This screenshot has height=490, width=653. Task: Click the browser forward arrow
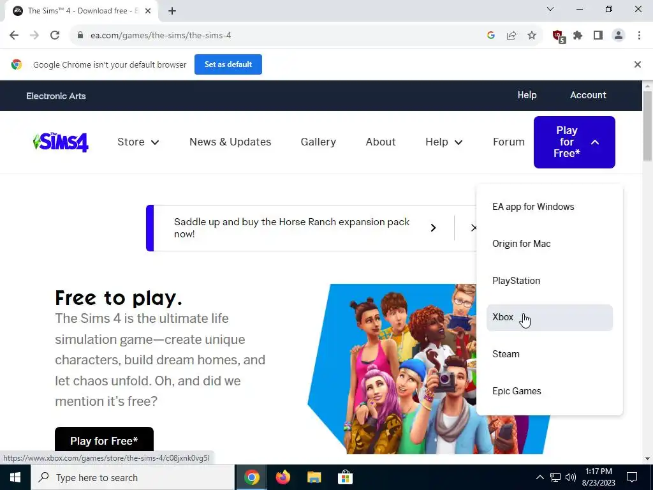tap(34, 36)
